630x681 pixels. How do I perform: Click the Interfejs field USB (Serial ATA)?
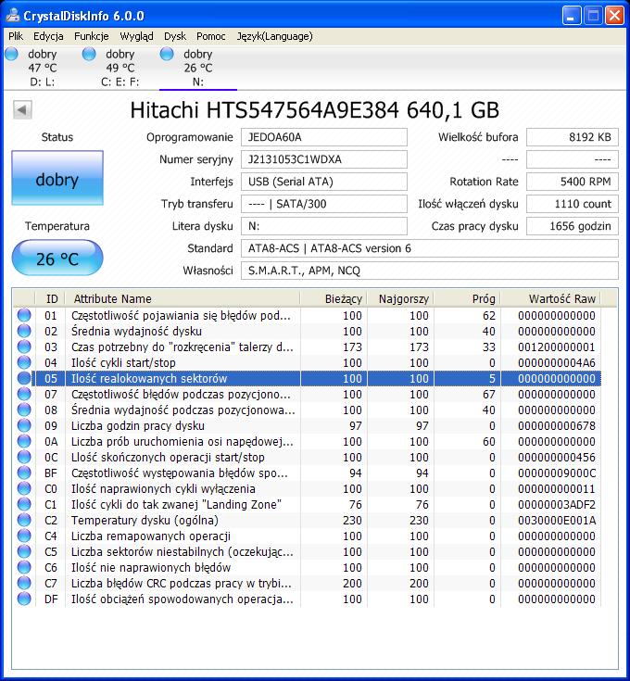324,182
